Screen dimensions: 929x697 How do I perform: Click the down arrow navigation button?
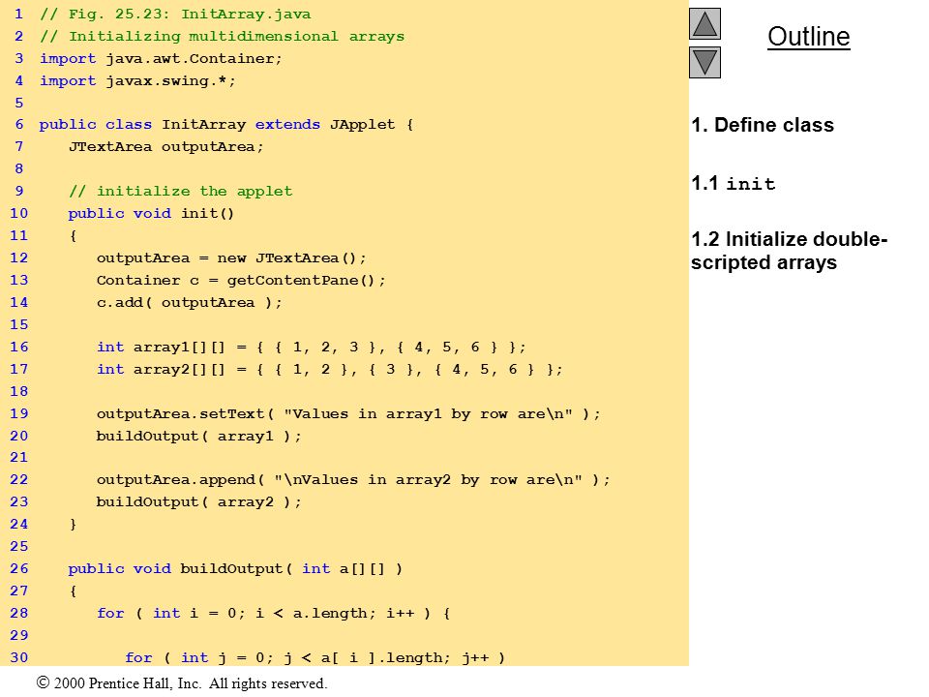click(x=704, y=62)
